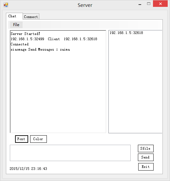This screenshot has width=170, height=181.
Task: Switch to the Connect tab
Action: click(31, 17)
